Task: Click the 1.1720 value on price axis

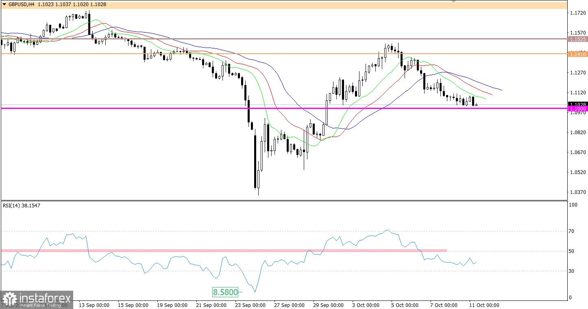Action: (578, 13)
